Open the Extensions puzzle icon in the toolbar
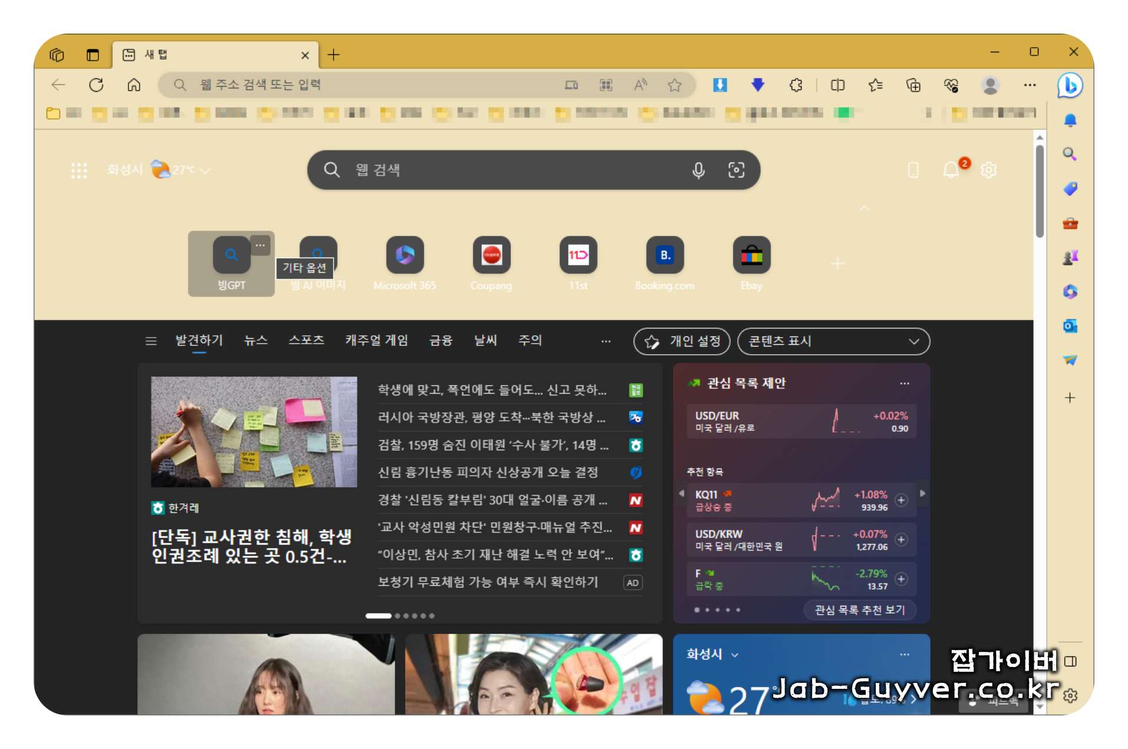 tap(796, 85)
